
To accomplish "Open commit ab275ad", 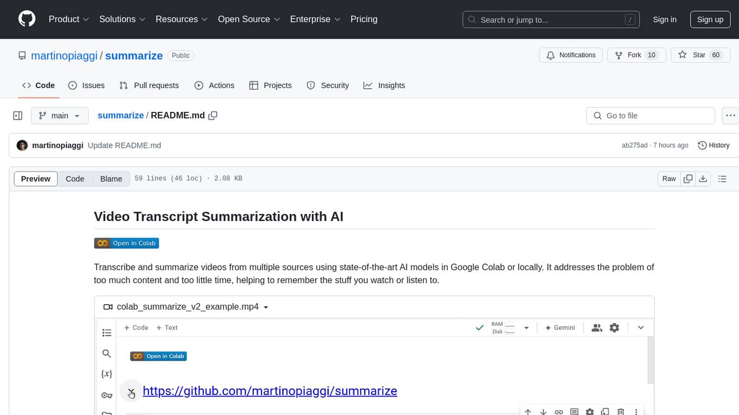I will click(634, 146).
